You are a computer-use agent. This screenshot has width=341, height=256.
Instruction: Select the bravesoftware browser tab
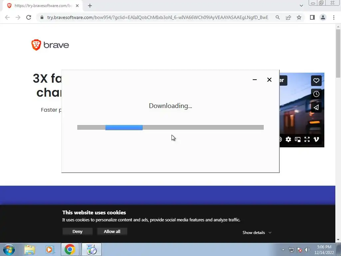[x=43, y=6]
